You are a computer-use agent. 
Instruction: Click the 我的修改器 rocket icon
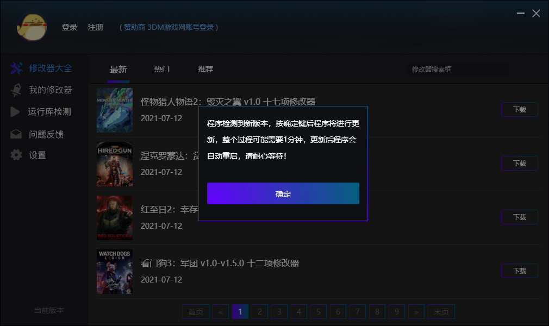click(16, 90)
